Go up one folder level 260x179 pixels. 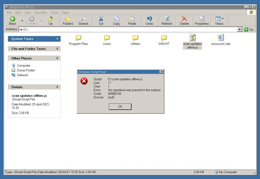pos(51,19)
